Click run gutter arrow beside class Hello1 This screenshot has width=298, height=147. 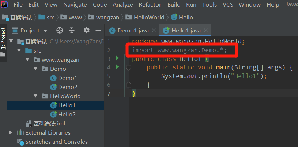(117, 58)
